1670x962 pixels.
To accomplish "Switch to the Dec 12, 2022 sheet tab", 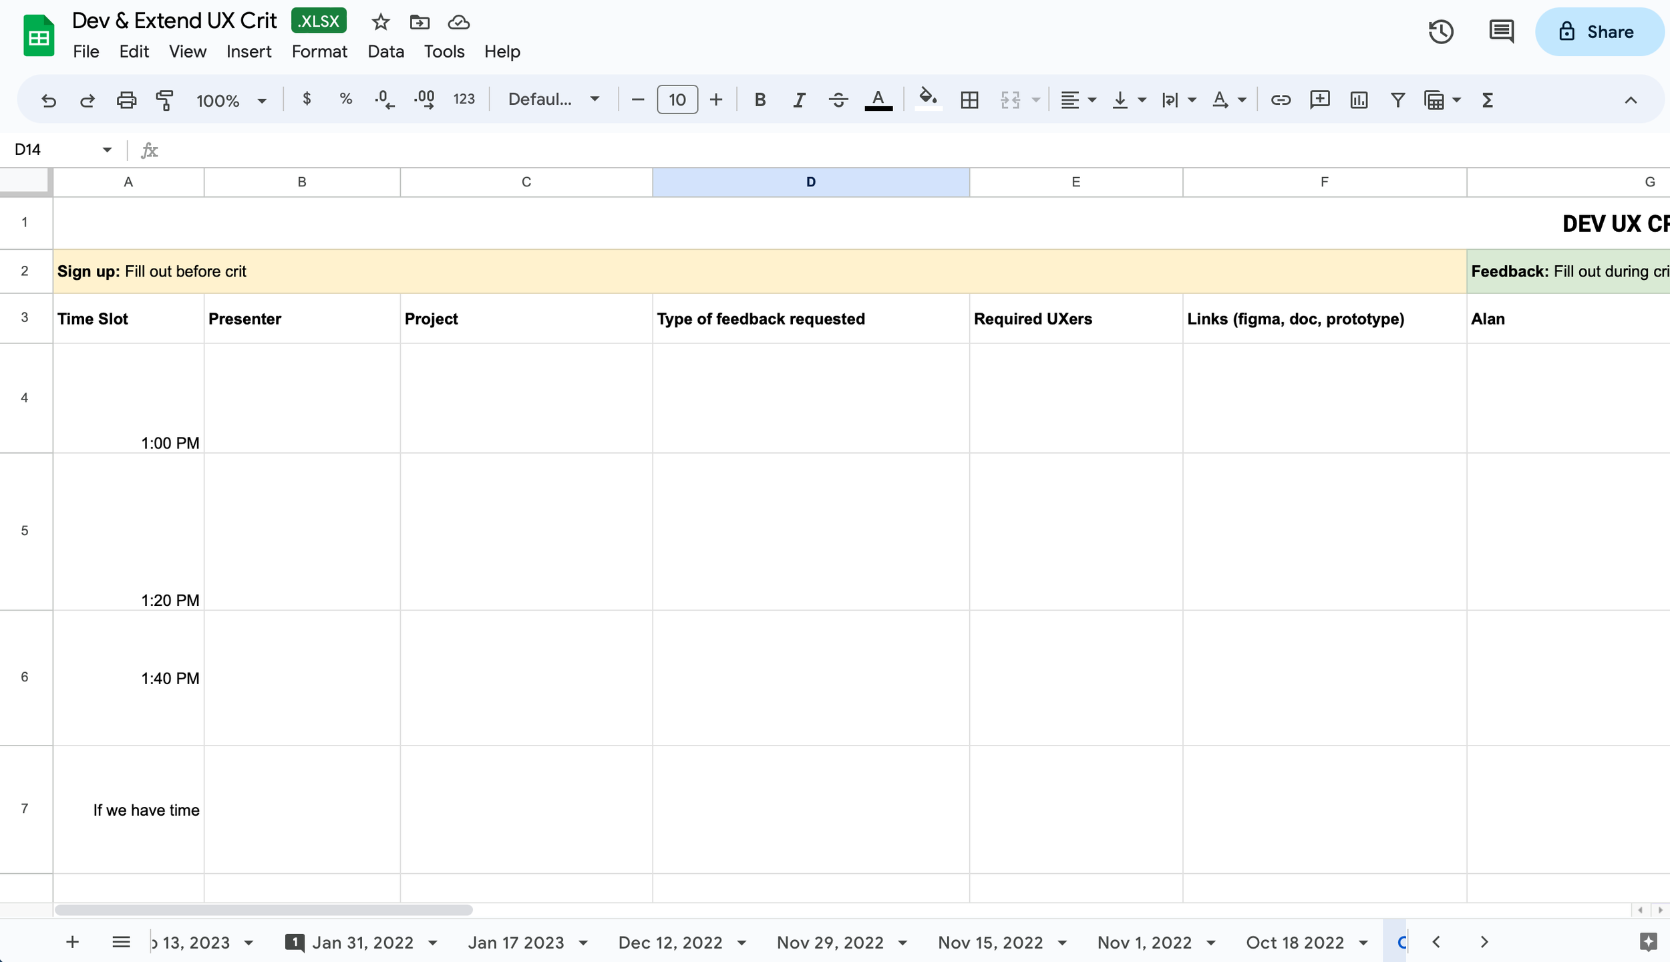I will pyautogui.click(x=670, y=943).
